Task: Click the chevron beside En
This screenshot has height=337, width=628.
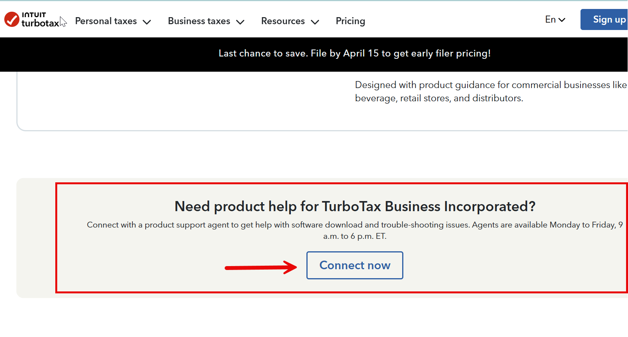Action: coord(562,20)
